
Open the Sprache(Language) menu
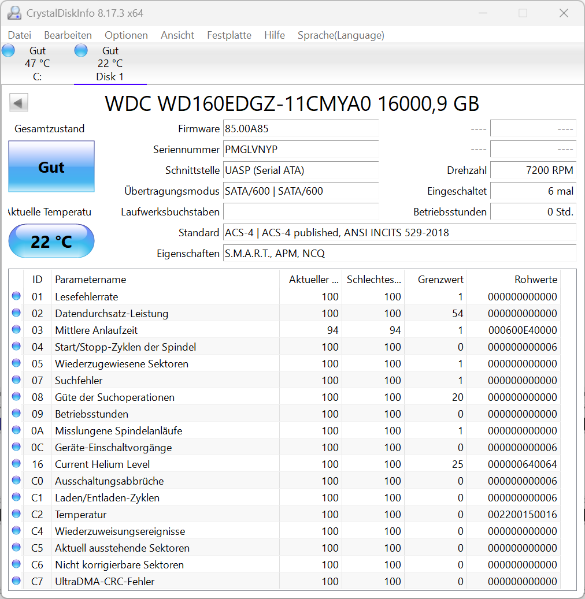pos(340,35)
